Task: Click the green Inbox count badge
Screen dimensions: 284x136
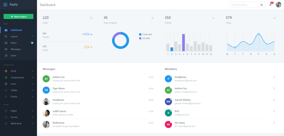Action: tap(32, 43)
